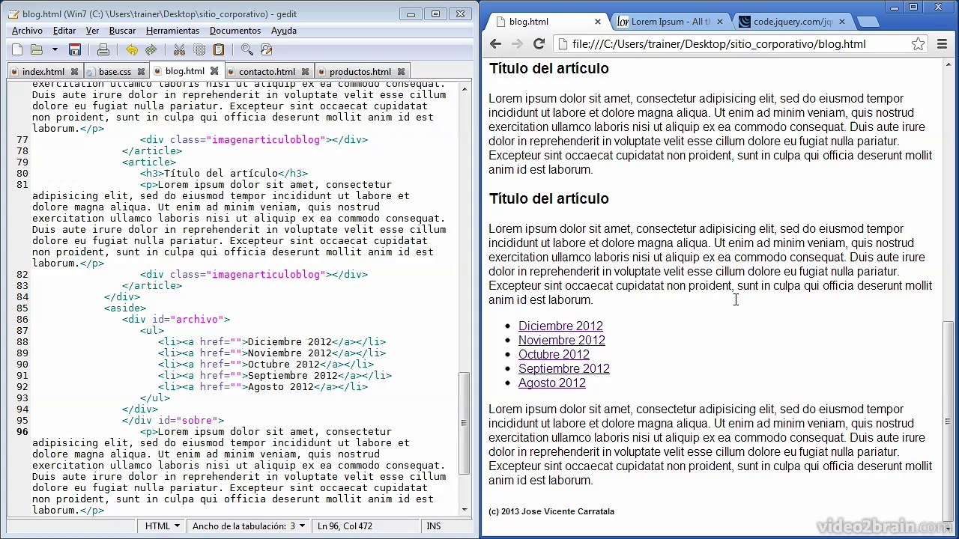Image resolution: width=959 pixels, height=539 pixels.
Task: Paste from clipboard using the toolbar icon
Action: pos(219,50)
